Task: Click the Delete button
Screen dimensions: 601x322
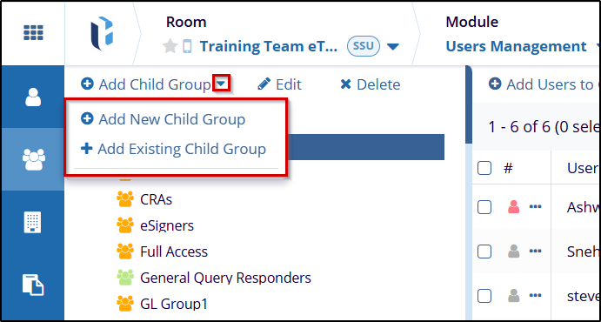Action: coord(371,84)
